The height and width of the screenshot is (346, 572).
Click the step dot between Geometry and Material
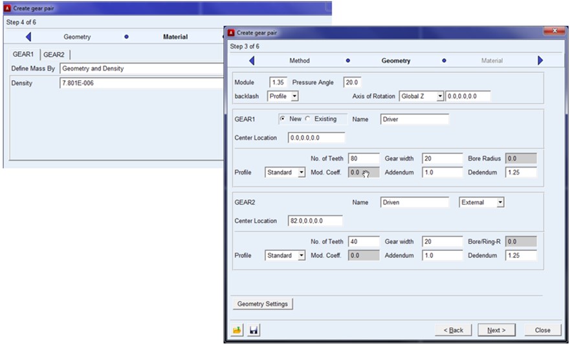pyautogui.click(x=444, y=61)
